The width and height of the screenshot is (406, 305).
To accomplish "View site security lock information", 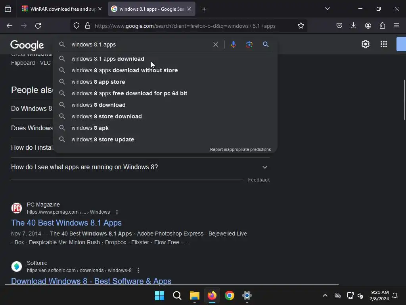I will click(88, 26).
